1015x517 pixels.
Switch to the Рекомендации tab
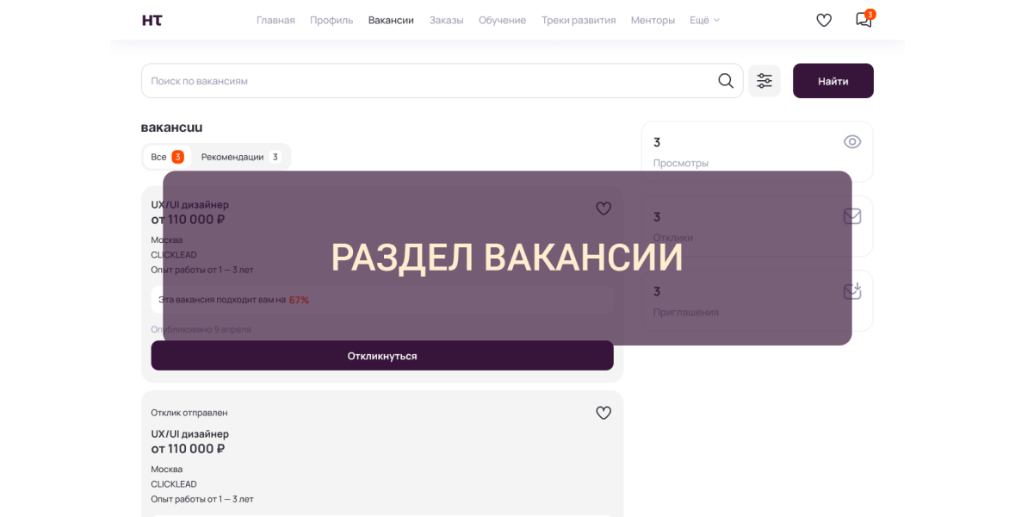point(241,157)
